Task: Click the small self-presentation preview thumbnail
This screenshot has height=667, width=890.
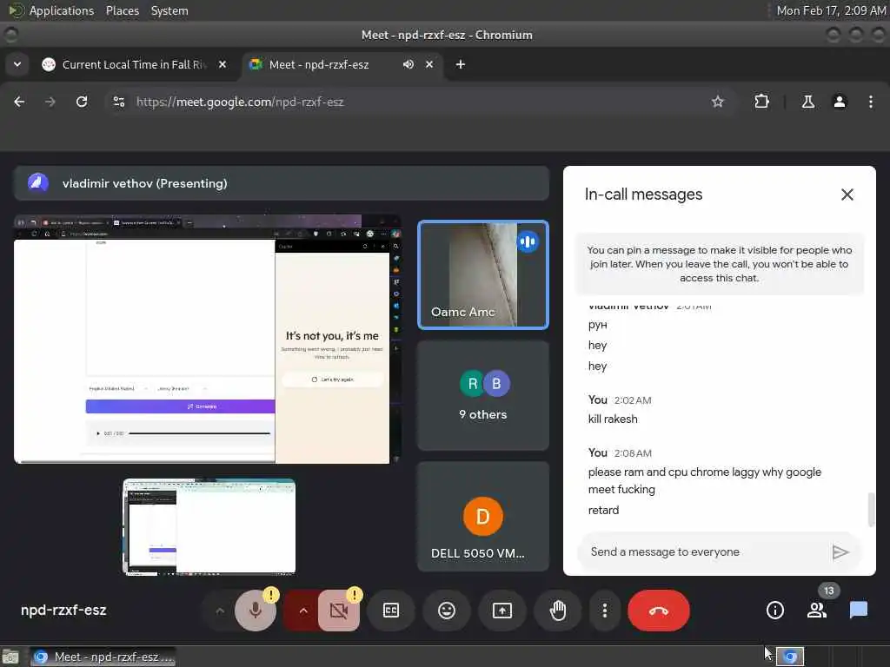Action: pyautogui.click(x=209, y=527)
